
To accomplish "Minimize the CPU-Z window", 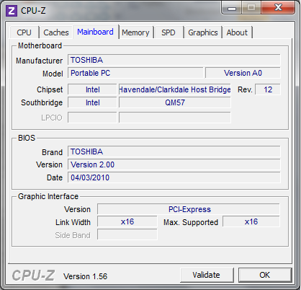I will tap(231, 8).
